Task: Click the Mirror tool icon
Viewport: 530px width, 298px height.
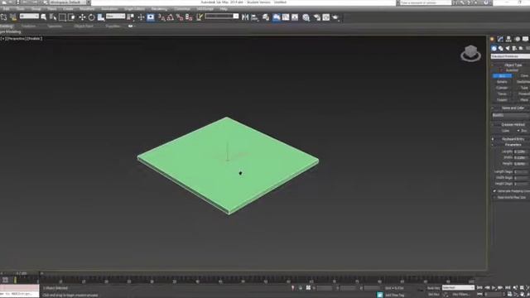Action: pos(245,17)
